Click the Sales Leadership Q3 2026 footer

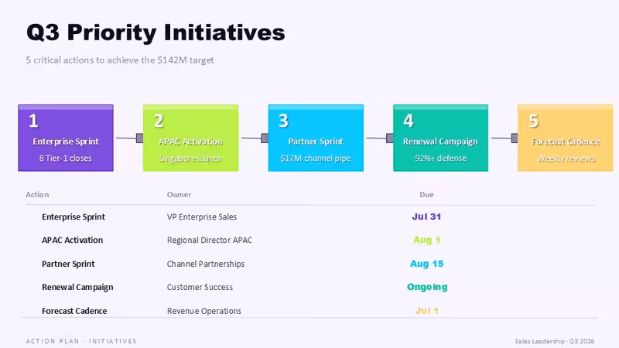[554, 341]
